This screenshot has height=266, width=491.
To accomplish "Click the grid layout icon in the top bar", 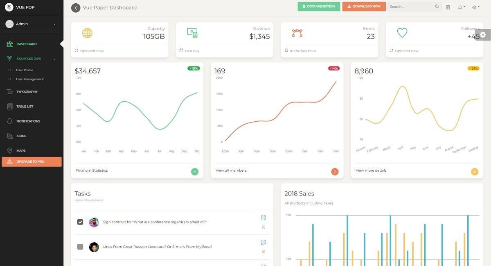I will point(448,7).
